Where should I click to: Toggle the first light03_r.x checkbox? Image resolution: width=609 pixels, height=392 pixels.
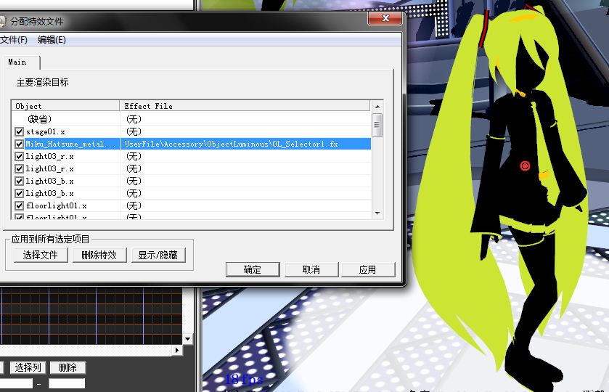(x=19, y=157)
